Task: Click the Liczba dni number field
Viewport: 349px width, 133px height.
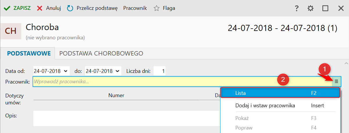Action: 159,71
